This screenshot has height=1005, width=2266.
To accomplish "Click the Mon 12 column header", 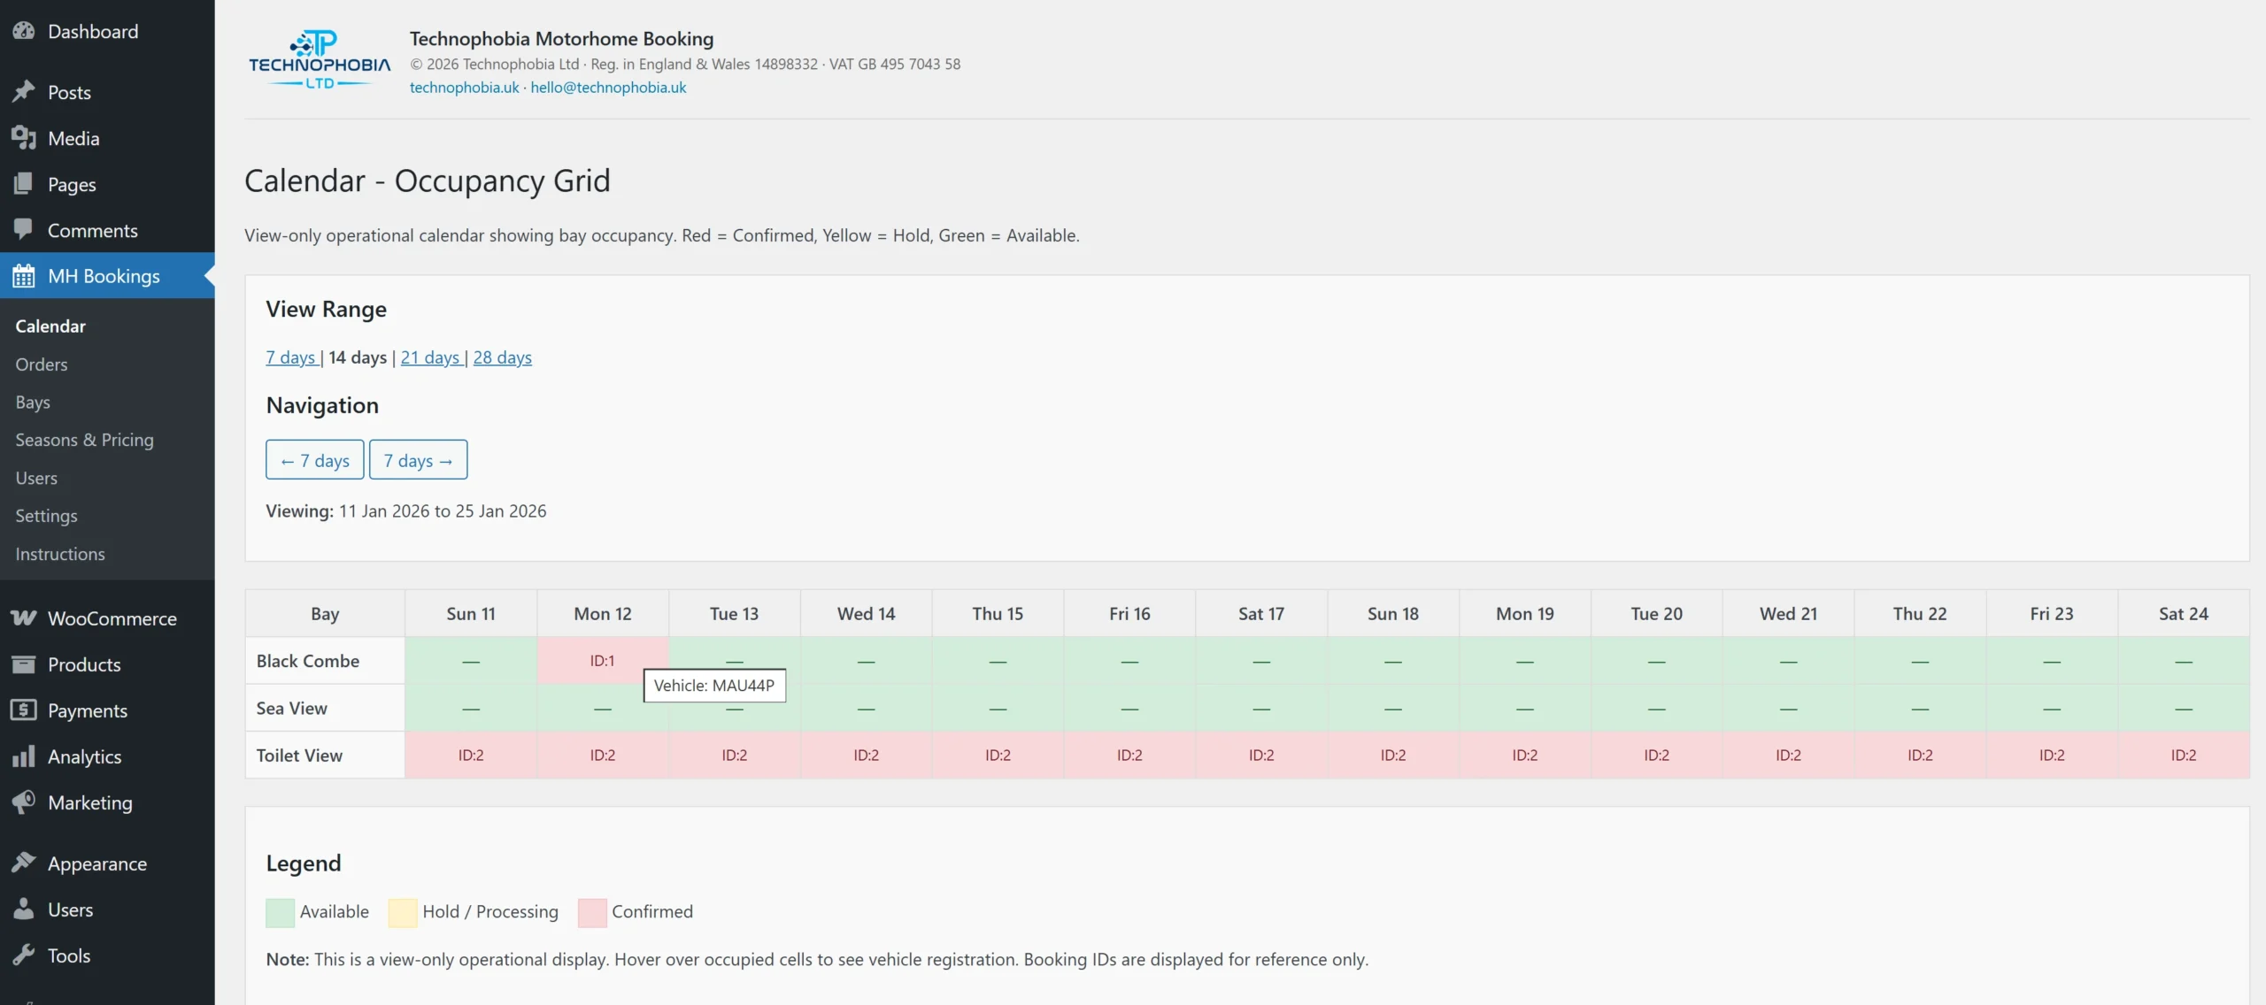I will [x=603, y=613].
